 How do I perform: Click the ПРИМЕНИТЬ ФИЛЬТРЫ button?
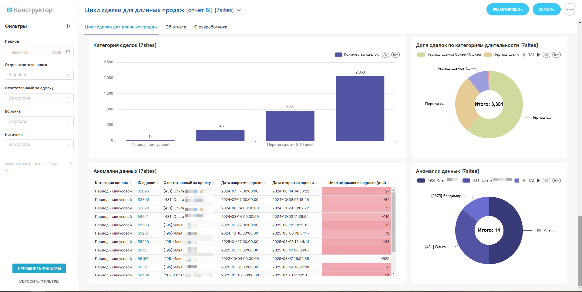pyautogui.click(x=39, y=268)
